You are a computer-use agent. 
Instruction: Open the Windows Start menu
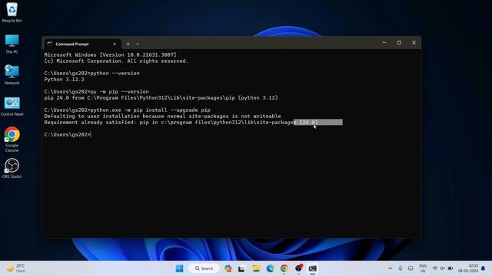point(179,268)
